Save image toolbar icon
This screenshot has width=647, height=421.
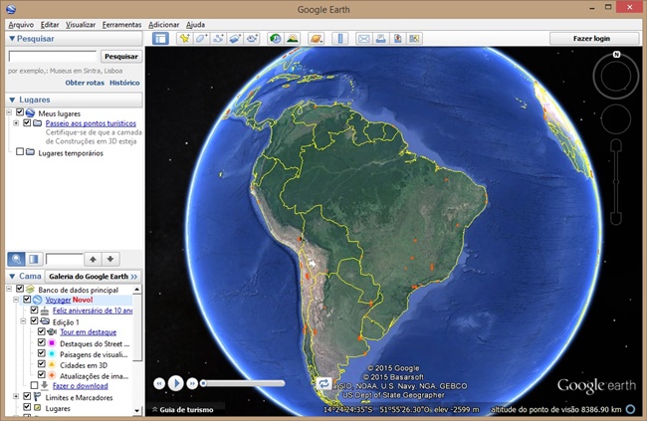397,39
